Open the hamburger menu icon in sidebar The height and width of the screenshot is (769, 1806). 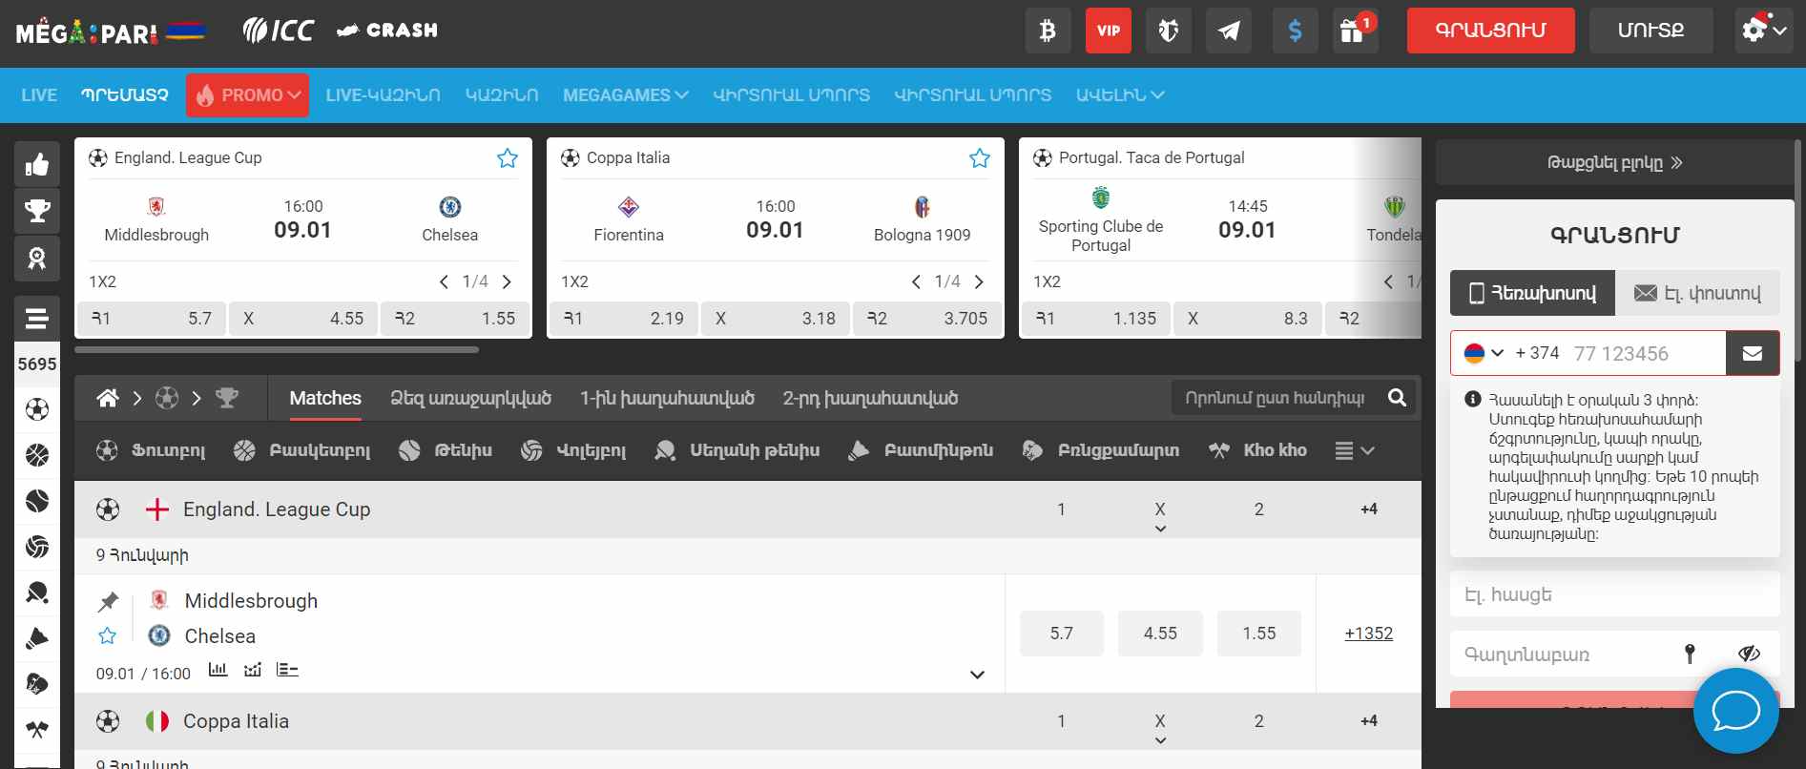[x=37, y=319]
